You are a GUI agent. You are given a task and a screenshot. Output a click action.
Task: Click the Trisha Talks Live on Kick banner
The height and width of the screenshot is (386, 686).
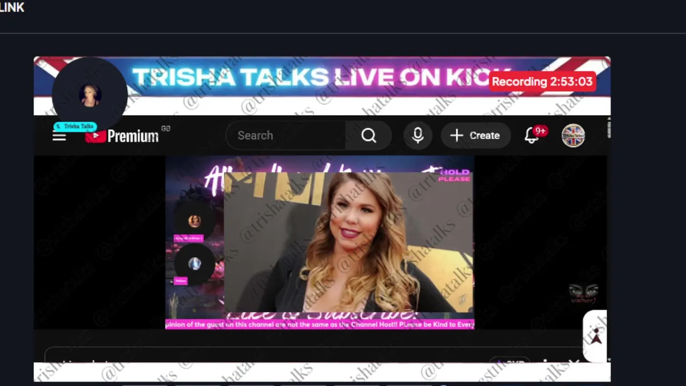(322, 77)
